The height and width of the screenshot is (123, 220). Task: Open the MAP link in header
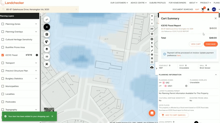pyautogui.click(x=197, y=9)
